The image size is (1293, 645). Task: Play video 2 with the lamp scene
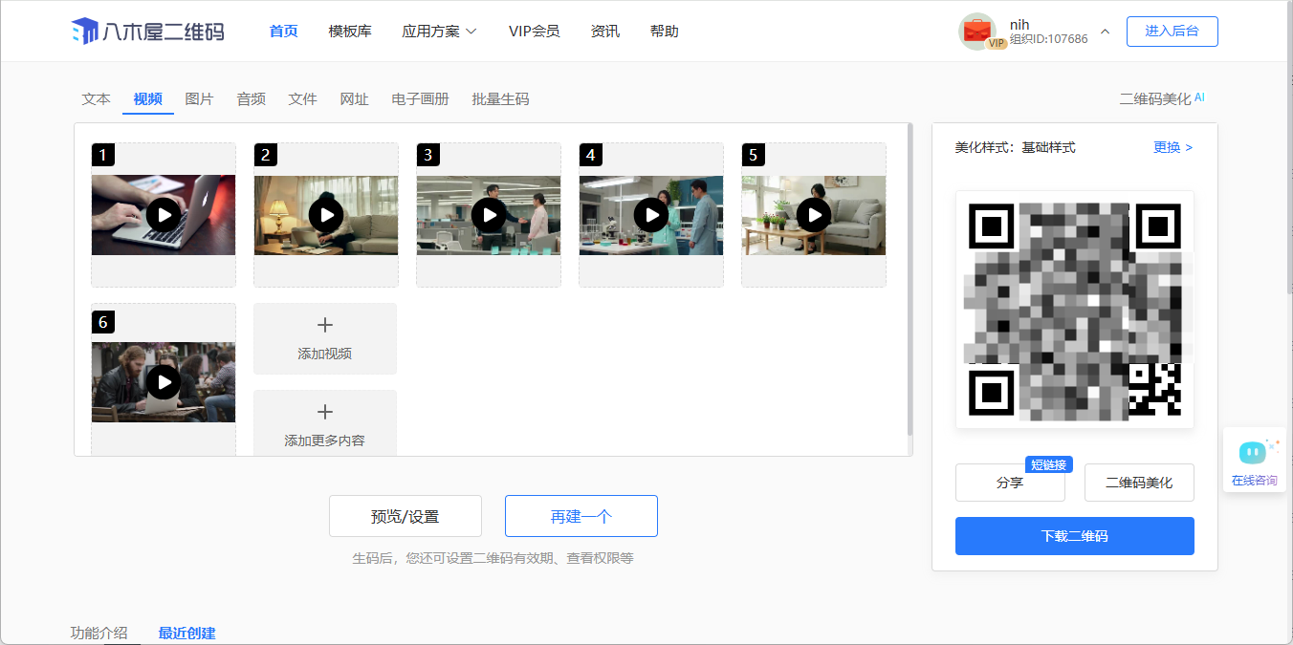pos(326,215)
